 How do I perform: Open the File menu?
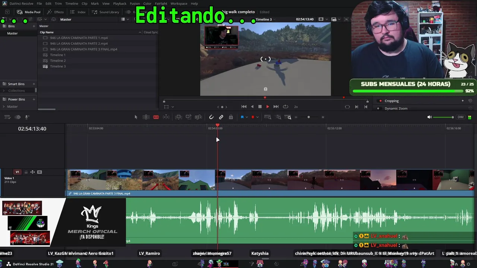pos(39,3)
